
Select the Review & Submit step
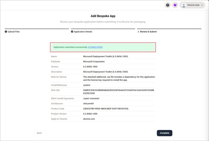(x=148, y=32)
